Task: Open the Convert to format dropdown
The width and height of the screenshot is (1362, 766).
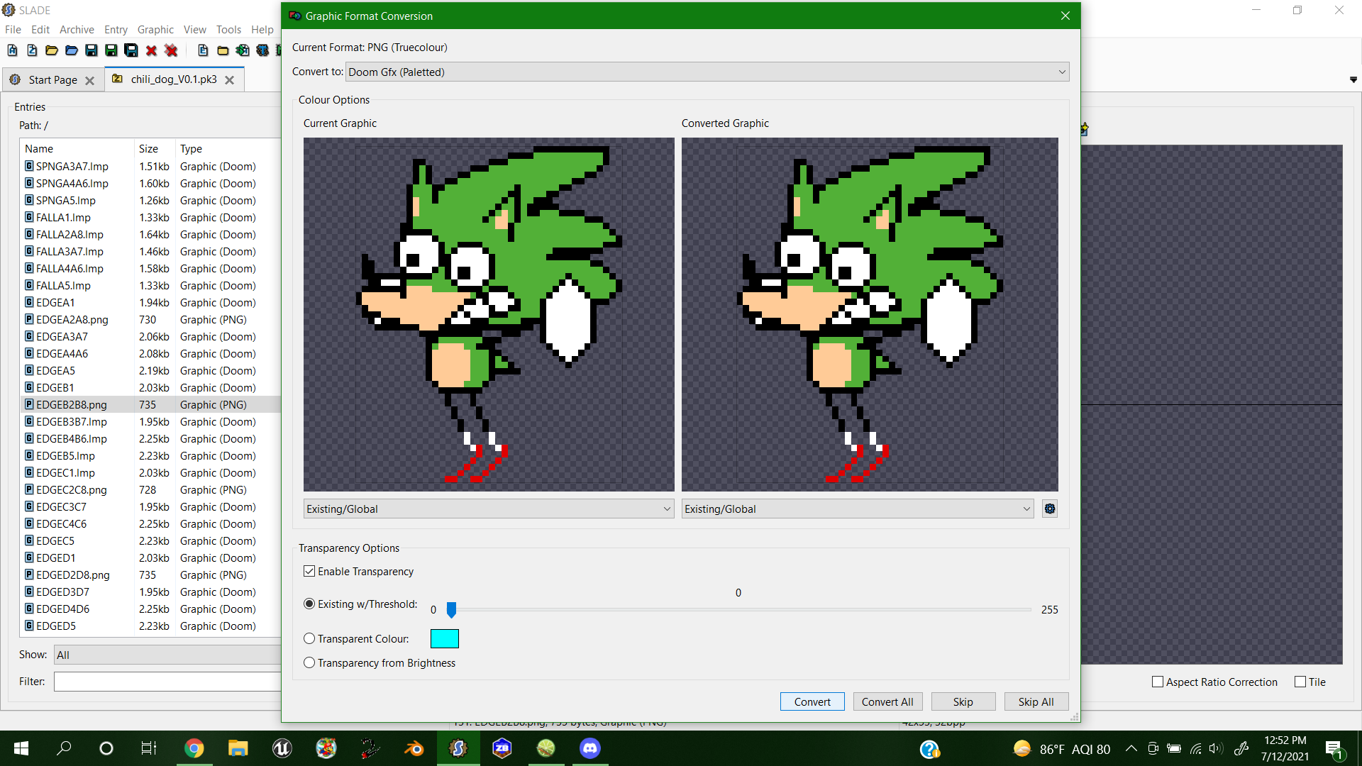Action: pyautogui.click(x=707, y=72)
